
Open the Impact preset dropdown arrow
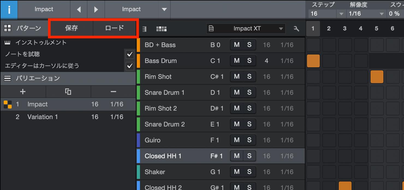click(x=164, y=10)
